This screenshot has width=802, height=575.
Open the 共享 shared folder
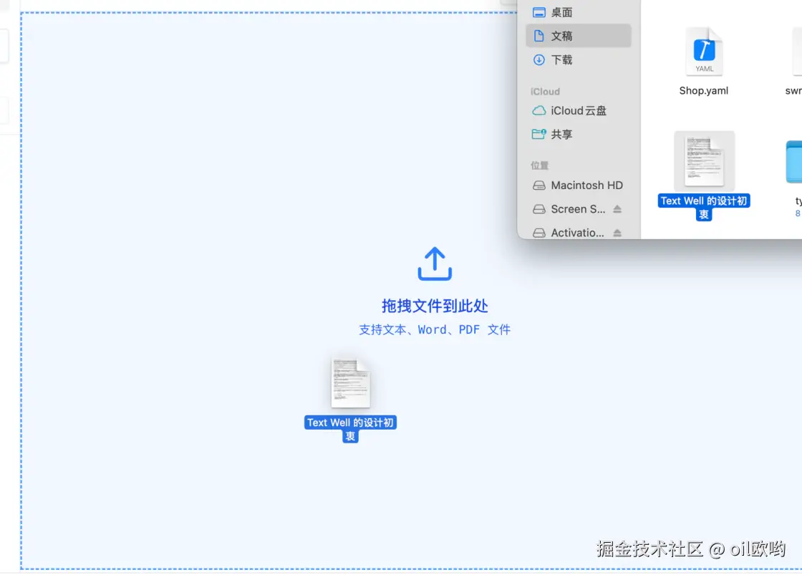579,134
